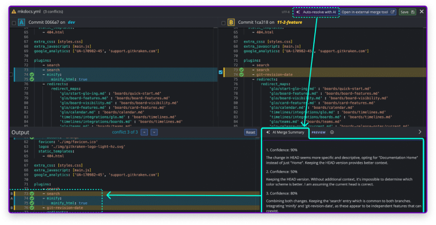436x225 pixels.
Task: Click the (3 conflicts) label
Action: pos(53,12)
